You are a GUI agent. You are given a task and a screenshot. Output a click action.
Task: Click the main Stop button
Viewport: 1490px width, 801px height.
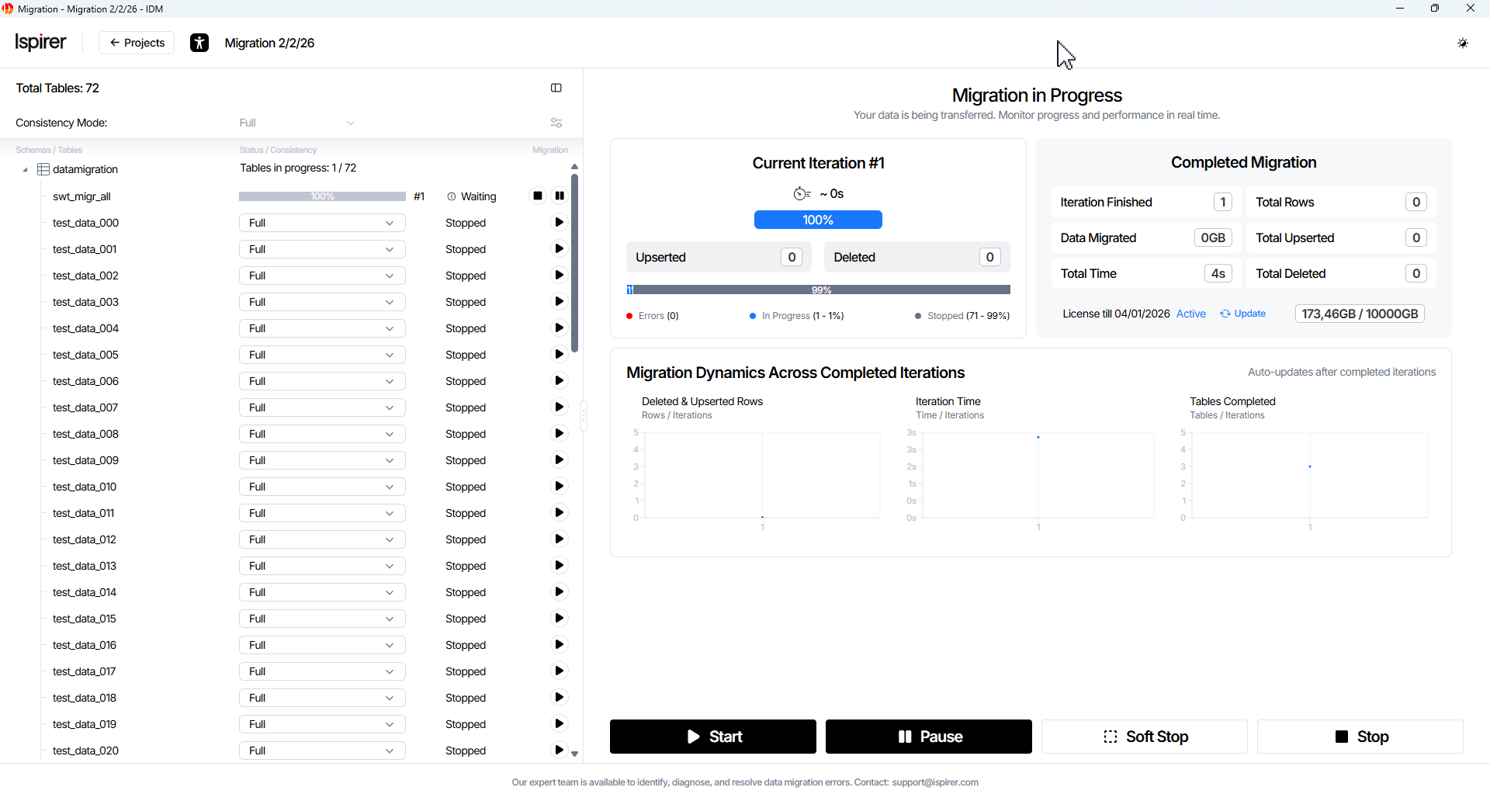pyautogui.click(x=1360, y=737)
